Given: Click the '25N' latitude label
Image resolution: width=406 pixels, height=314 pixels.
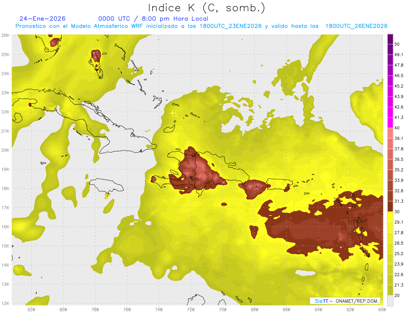Looking at the screenshot, I should 5,55.
